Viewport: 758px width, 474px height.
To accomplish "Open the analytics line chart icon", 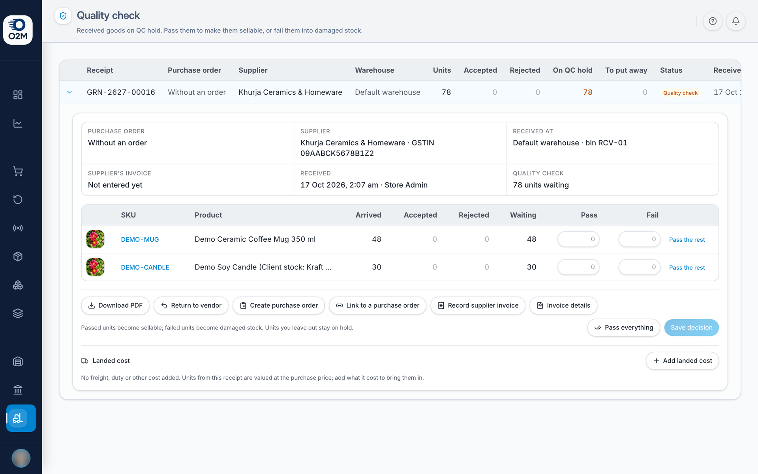I will click(18, 123).
